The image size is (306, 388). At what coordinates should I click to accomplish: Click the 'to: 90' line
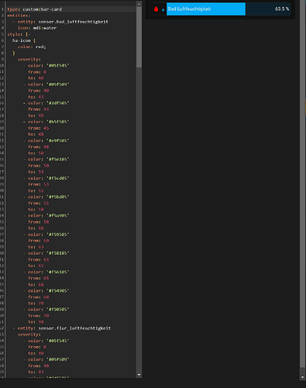[36, 322]
